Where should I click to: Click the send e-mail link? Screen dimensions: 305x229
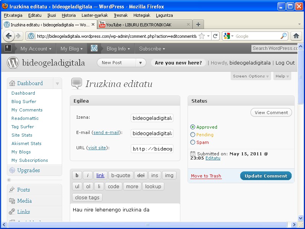(106, 132)
